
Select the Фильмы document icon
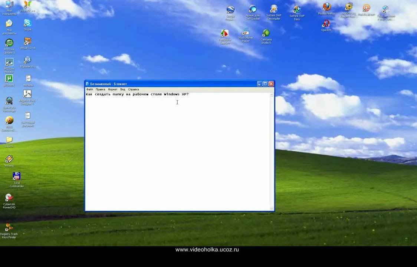(28, 80)
